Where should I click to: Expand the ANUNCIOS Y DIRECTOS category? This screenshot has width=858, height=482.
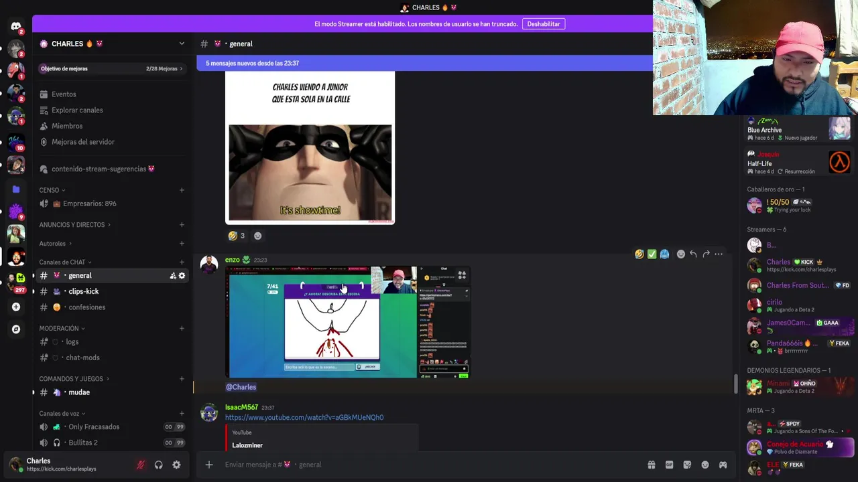(74, 225)
